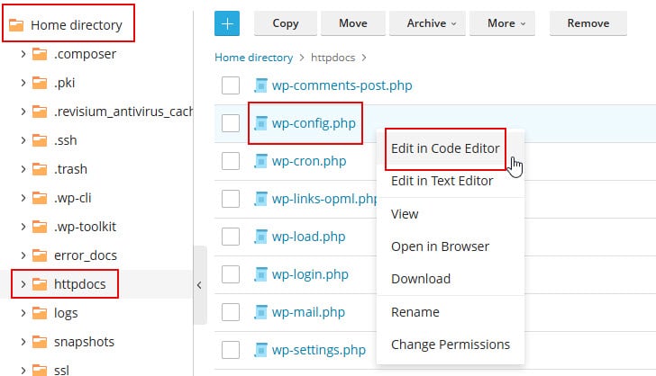The image size is (656, 376).
Task: Click the .wp-toolkit folder icon
Action: coord(40,227)
